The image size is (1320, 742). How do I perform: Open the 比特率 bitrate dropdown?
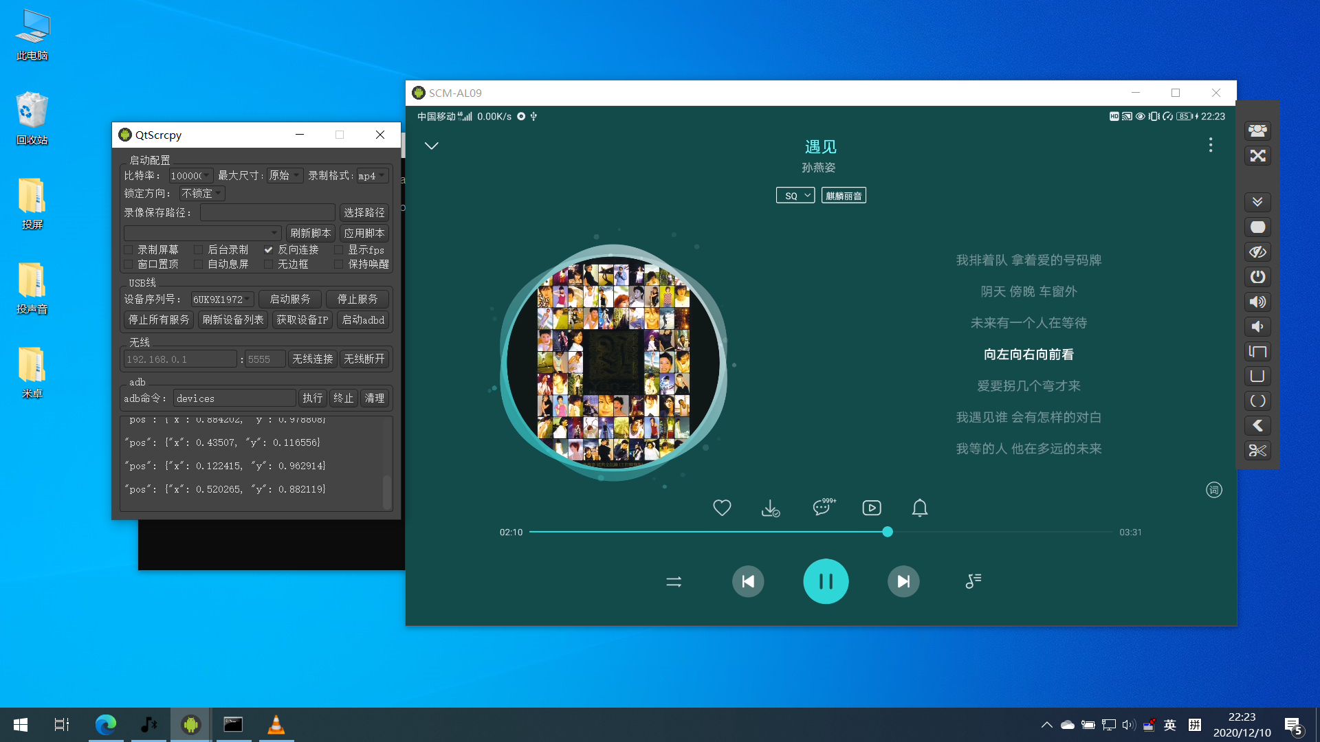pyautogui.click(x=190, y=176)
